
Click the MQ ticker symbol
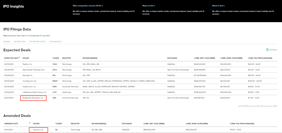click(54, 75)
